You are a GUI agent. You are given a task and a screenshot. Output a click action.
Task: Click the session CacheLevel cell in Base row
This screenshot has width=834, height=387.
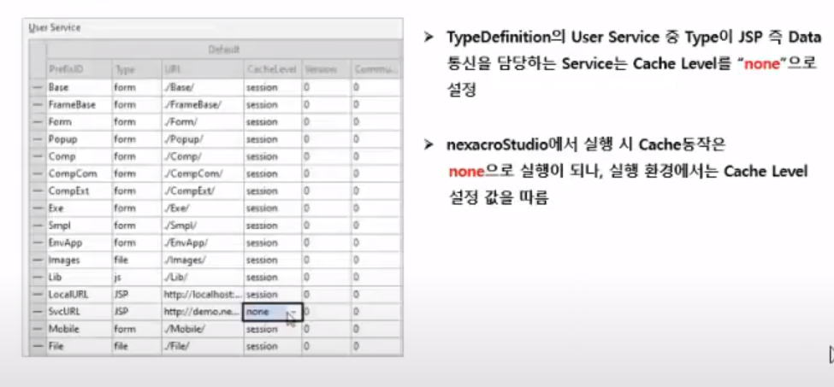(272, 88)
